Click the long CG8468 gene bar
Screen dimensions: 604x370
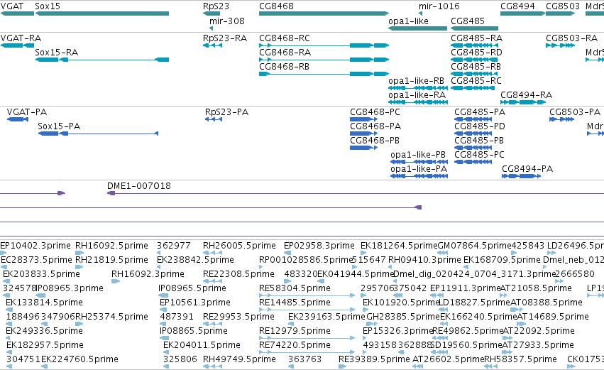tap(324, 13)
